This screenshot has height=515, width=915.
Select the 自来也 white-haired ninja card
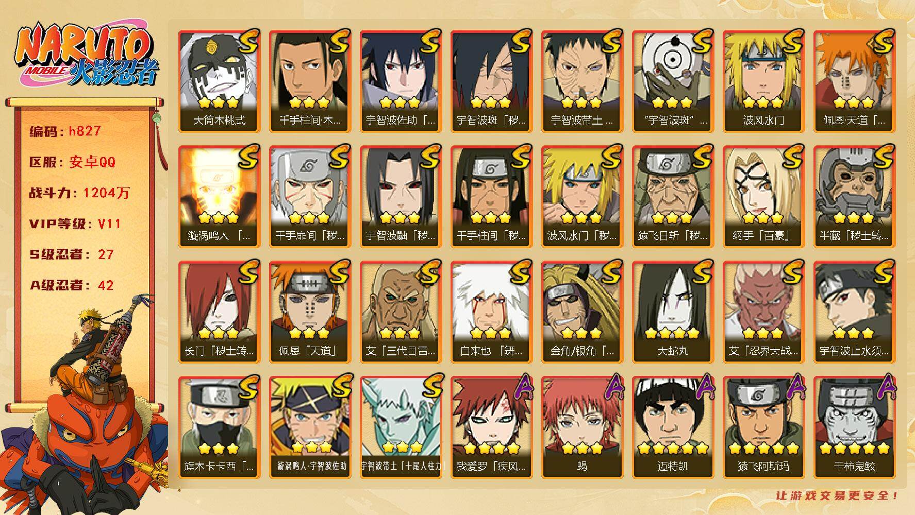tap(491, 312)
